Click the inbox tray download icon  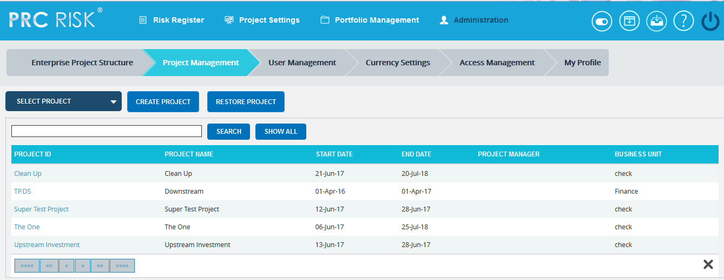click(656, 22)
